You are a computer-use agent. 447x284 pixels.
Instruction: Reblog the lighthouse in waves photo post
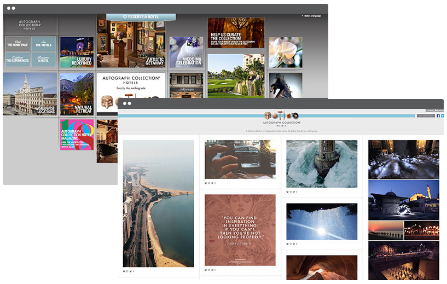click(291, 192)
